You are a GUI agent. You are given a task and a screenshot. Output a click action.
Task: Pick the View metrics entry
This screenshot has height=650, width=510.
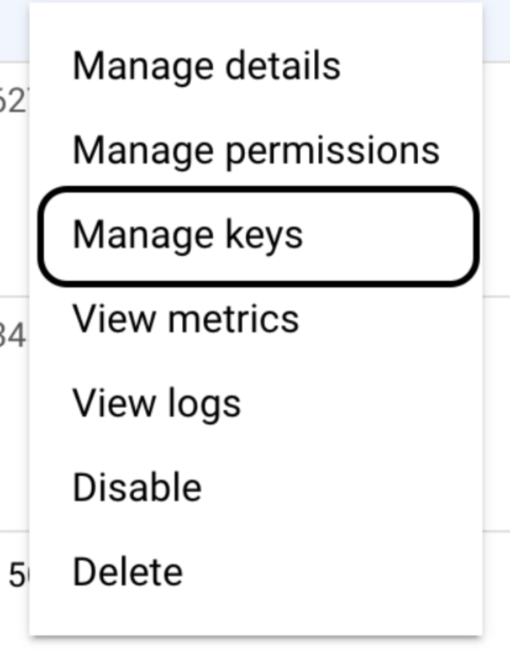(x=185, y=319)
